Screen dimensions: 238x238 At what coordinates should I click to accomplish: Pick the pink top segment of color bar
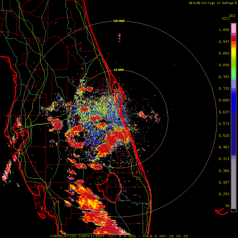tap(234, 28)
